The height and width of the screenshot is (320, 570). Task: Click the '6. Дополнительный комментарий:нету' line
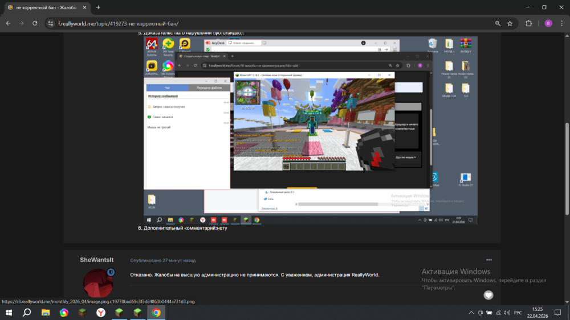tap(182, 228)
